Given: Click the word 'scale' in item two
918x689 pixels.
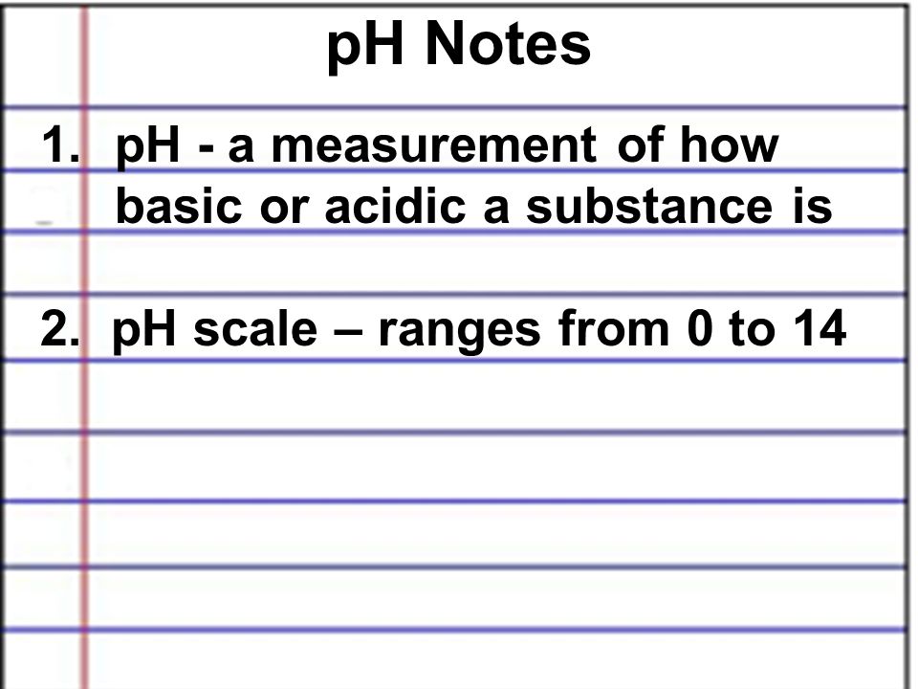Looking at the screenshot, I should point(255,328).
